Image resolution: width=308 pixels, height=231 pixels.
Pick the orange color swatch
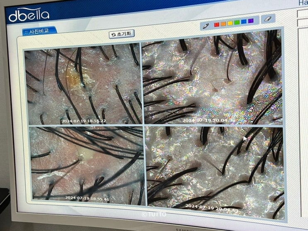click(x=223, y=24)
